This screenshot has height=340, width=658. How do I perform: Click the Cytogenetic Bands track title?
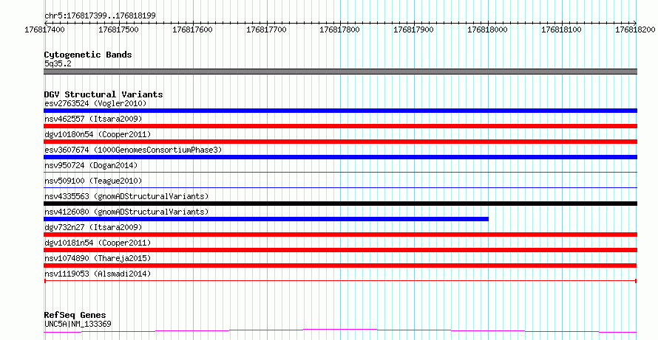88,55
